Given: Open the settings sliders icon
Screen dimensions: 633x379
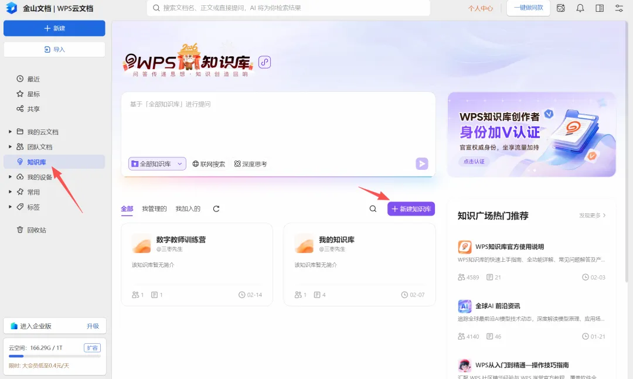Looking at the screenshot, I should 619,8.
